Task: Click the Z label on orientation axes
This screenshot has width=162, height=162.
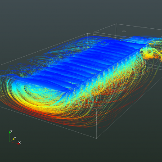Action: point(11,132)
